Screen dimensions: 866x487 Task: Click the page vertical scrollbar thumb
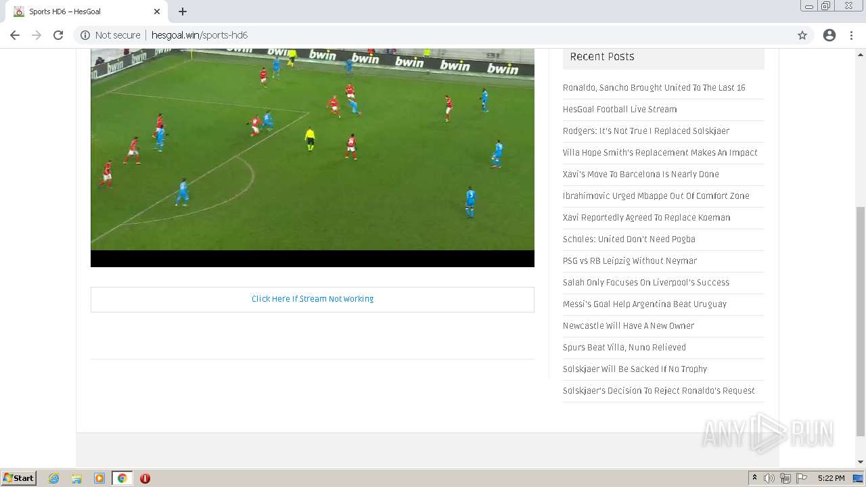coord(861,321)
